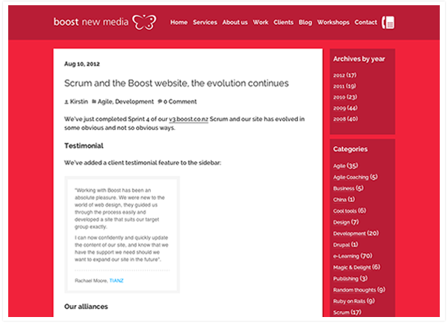Open the Home menu item

click(x=179, y=22)
